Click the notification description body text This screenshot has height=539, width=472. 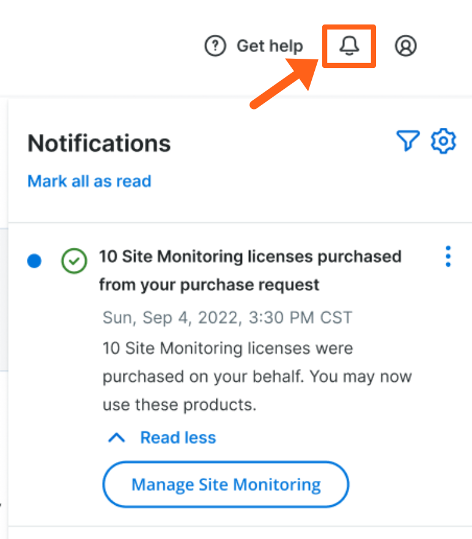coord(257,376)
